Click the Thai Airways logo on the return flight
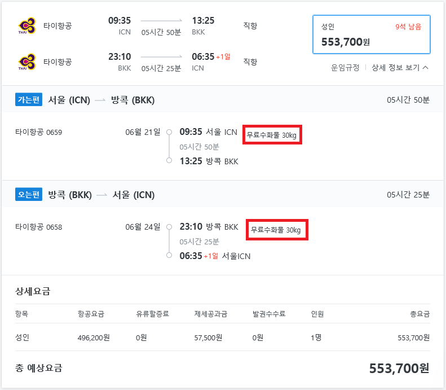 [27, 62]
